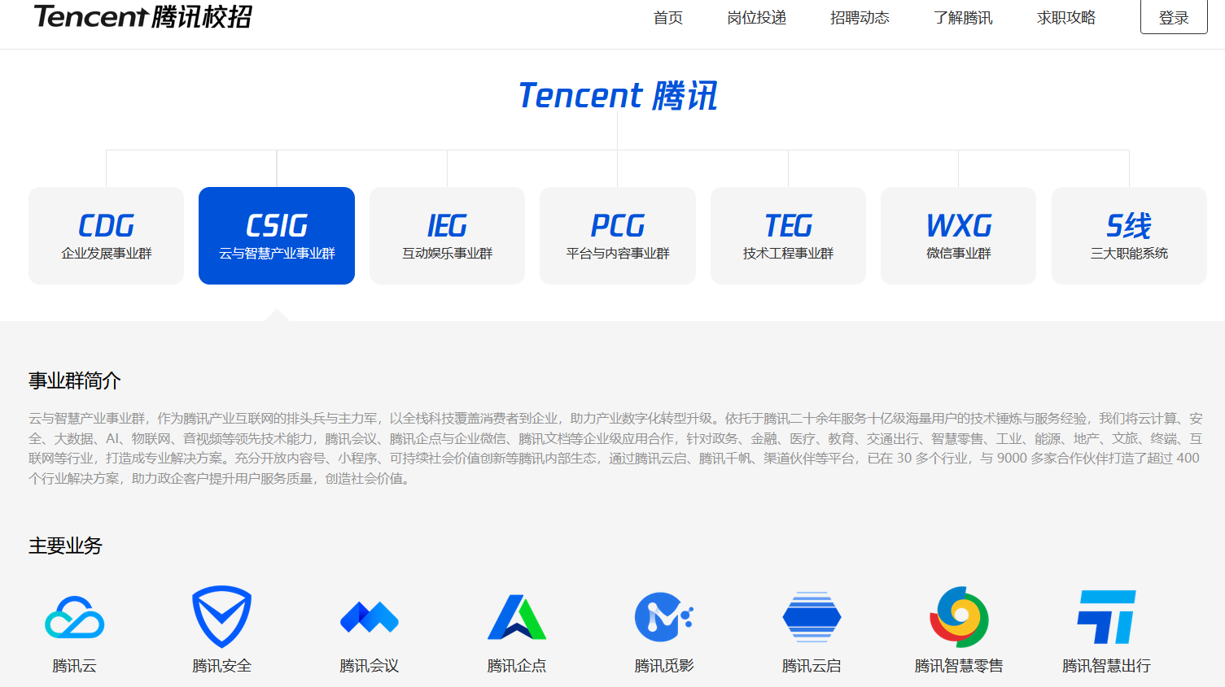Click the paragraph starting 云与智慧产业事业群，作为腾讯

coord(615,448)
